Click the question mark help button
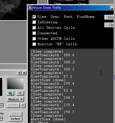Image resolution: width=115 pixels, height=123 pixels. point(19,73)
